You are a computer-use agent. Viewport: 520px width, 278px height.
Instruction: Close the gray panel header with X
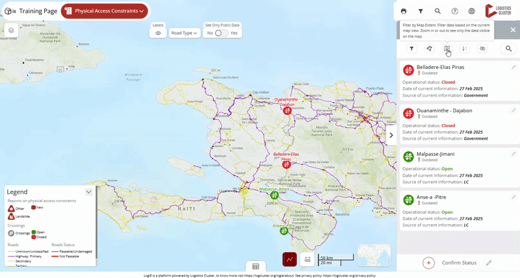coord(513,30)
